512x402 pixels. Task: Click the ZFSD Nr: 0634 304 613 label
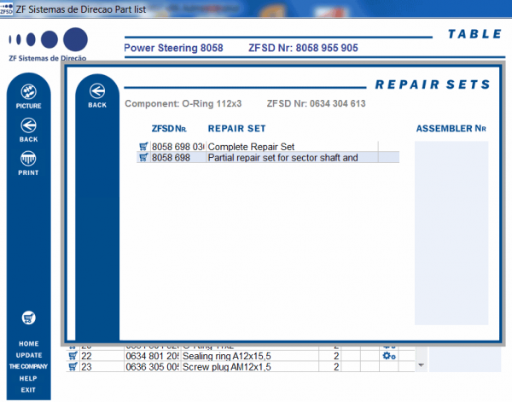pos(316,104)
